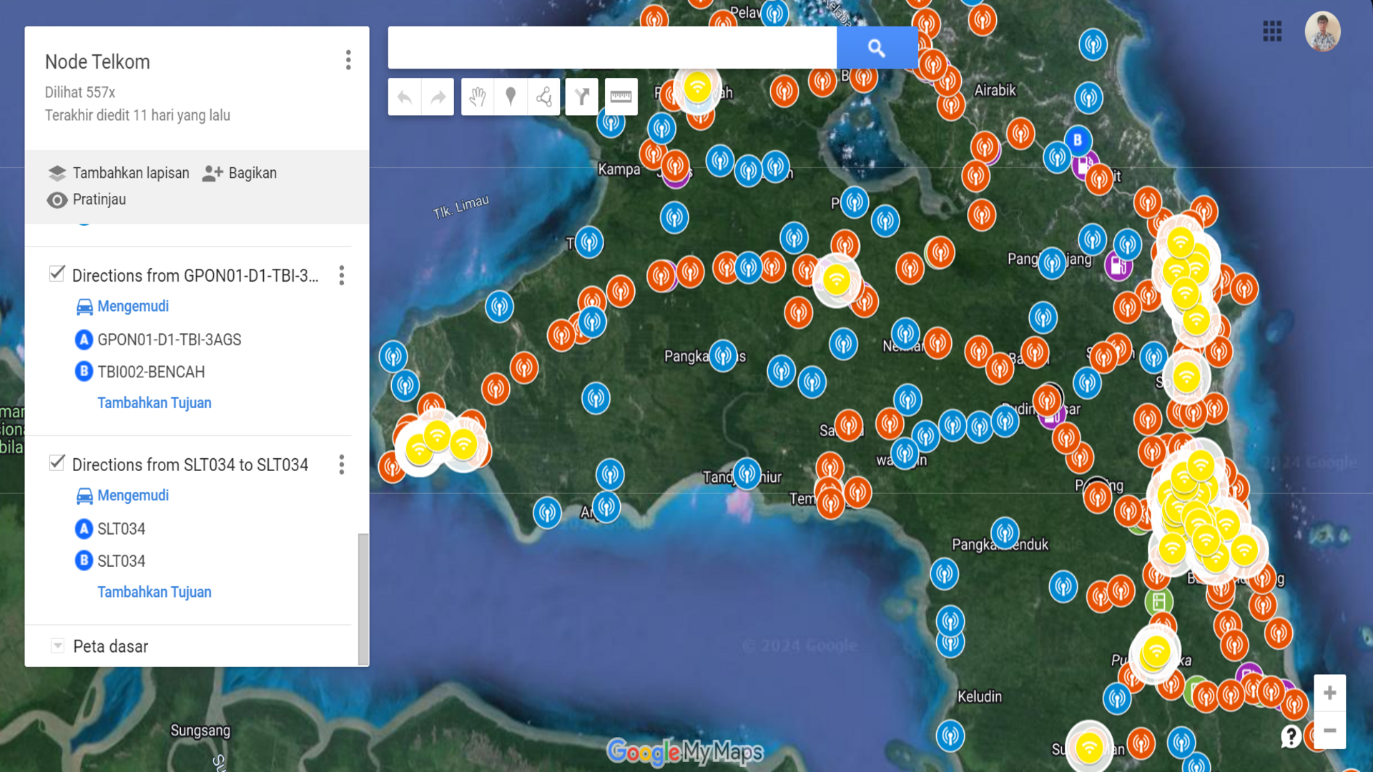
Task: Click Mengemudi link under GPON01 directions
Action: coord(133,307)
